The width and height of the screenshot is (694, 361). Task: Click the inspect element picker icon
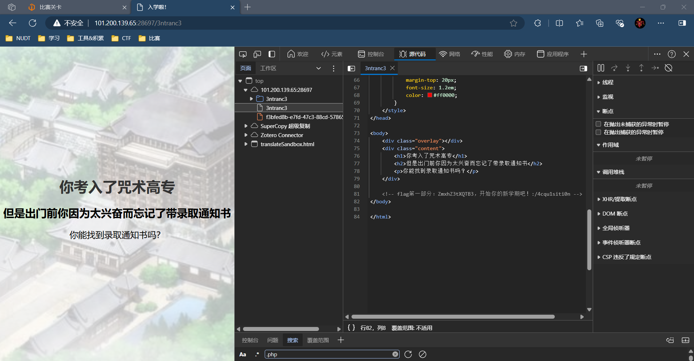pyautogui.click(x=243, y=54)
